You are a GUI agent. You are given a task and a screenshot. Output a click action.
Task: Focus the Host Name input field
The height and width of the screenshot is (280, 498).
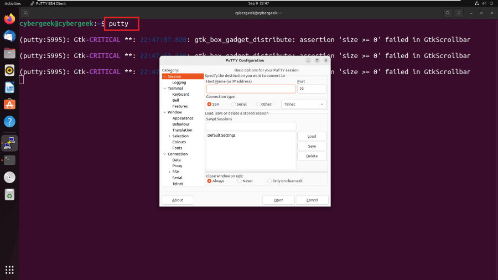251,89
